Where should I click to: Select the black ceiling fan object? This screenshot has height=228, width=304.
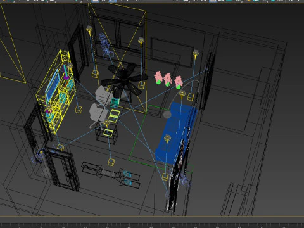pos(124,80)
